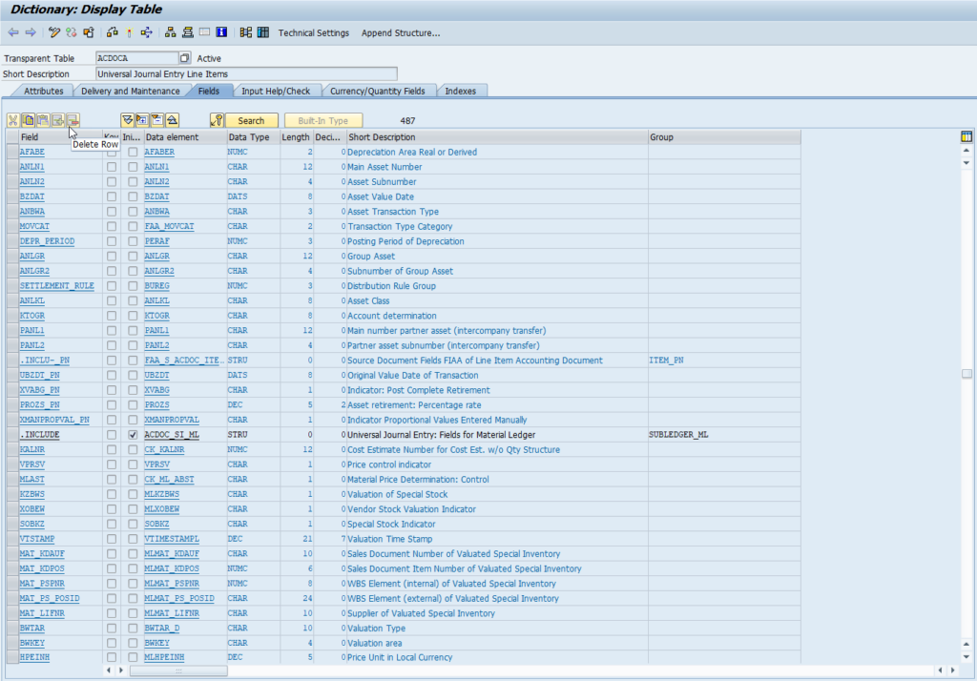The image size is (977, 681).
Task: Click the Cut scissors icon above the table
Action: pos(13,120)
